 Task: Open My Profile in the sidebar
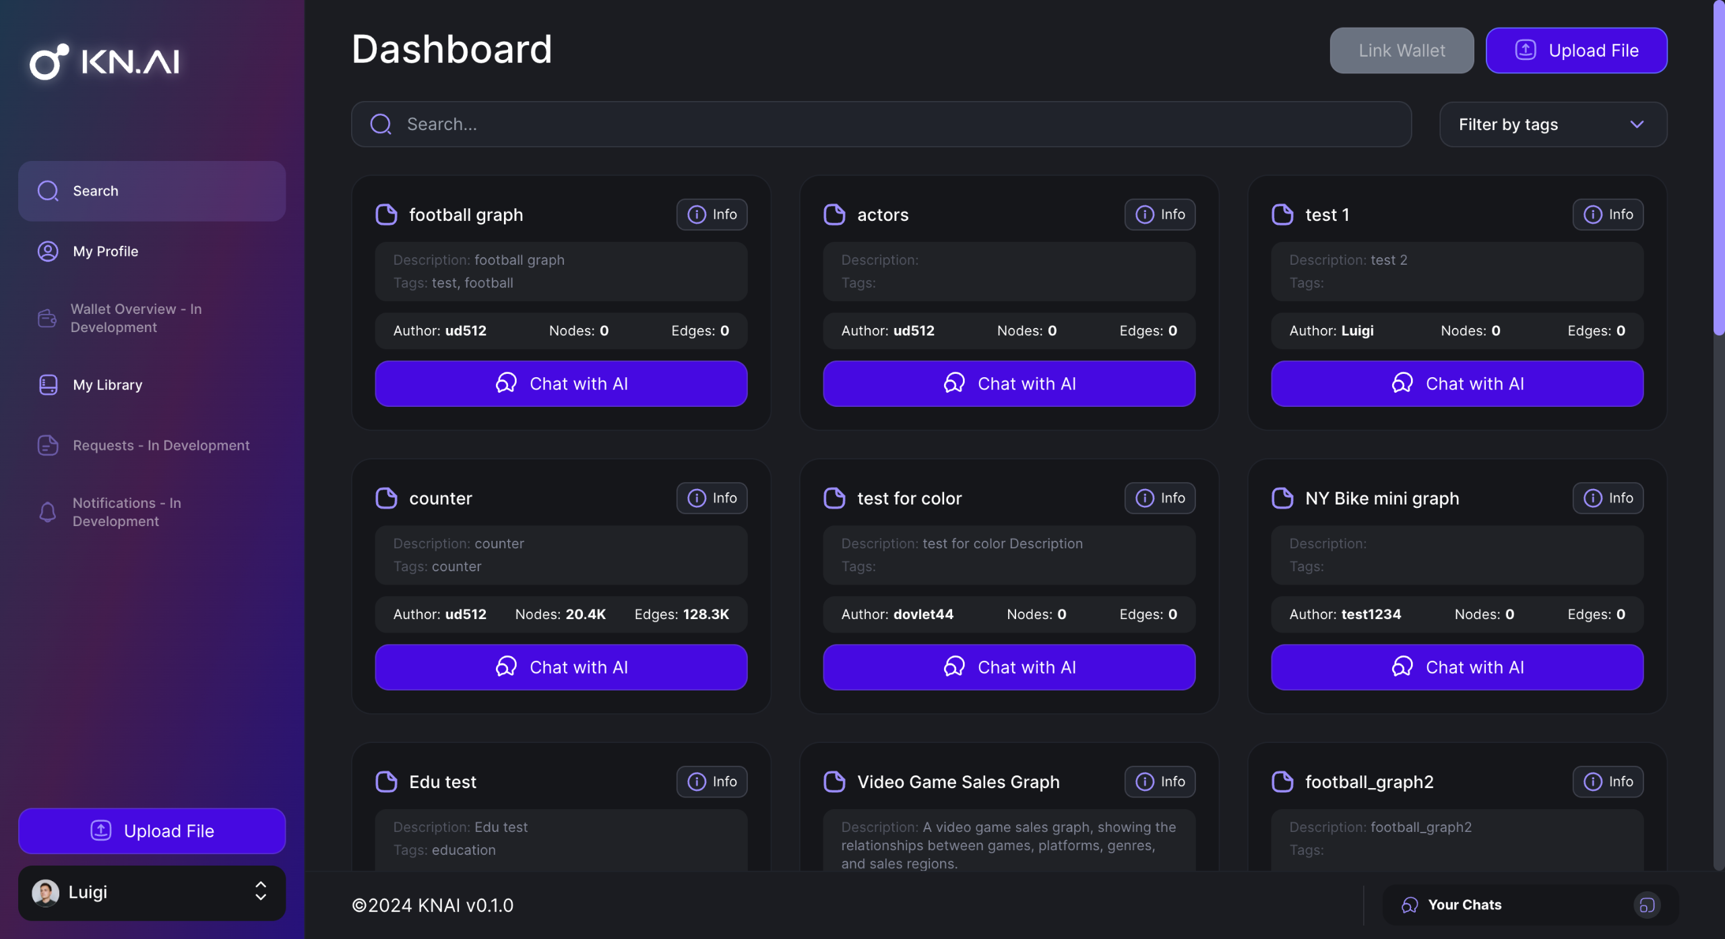coord(106,251)
